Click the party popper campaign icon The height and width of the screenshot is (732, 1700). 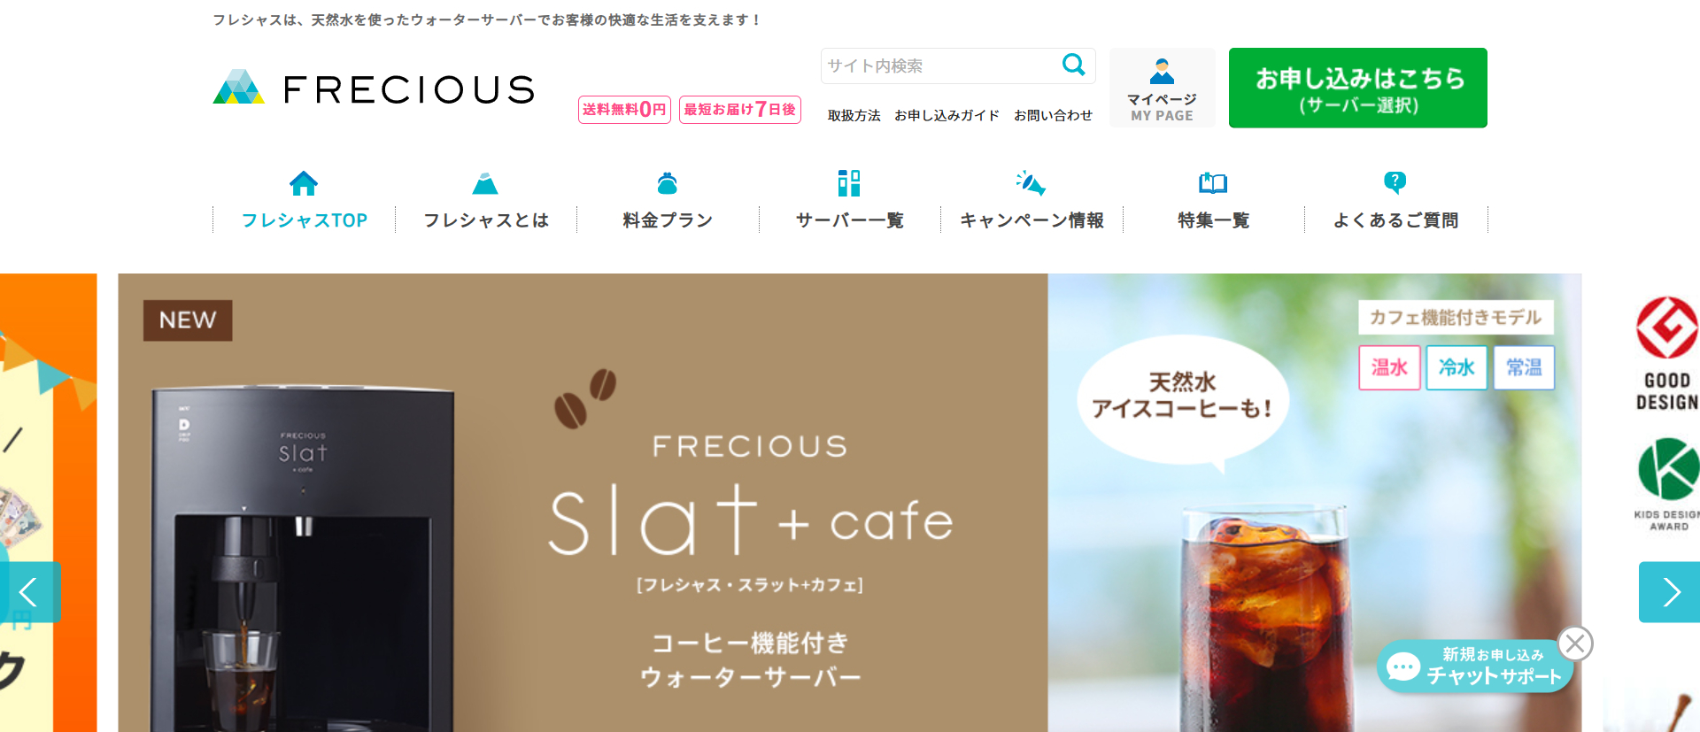pyautogui.click(x=1031, y=182)
